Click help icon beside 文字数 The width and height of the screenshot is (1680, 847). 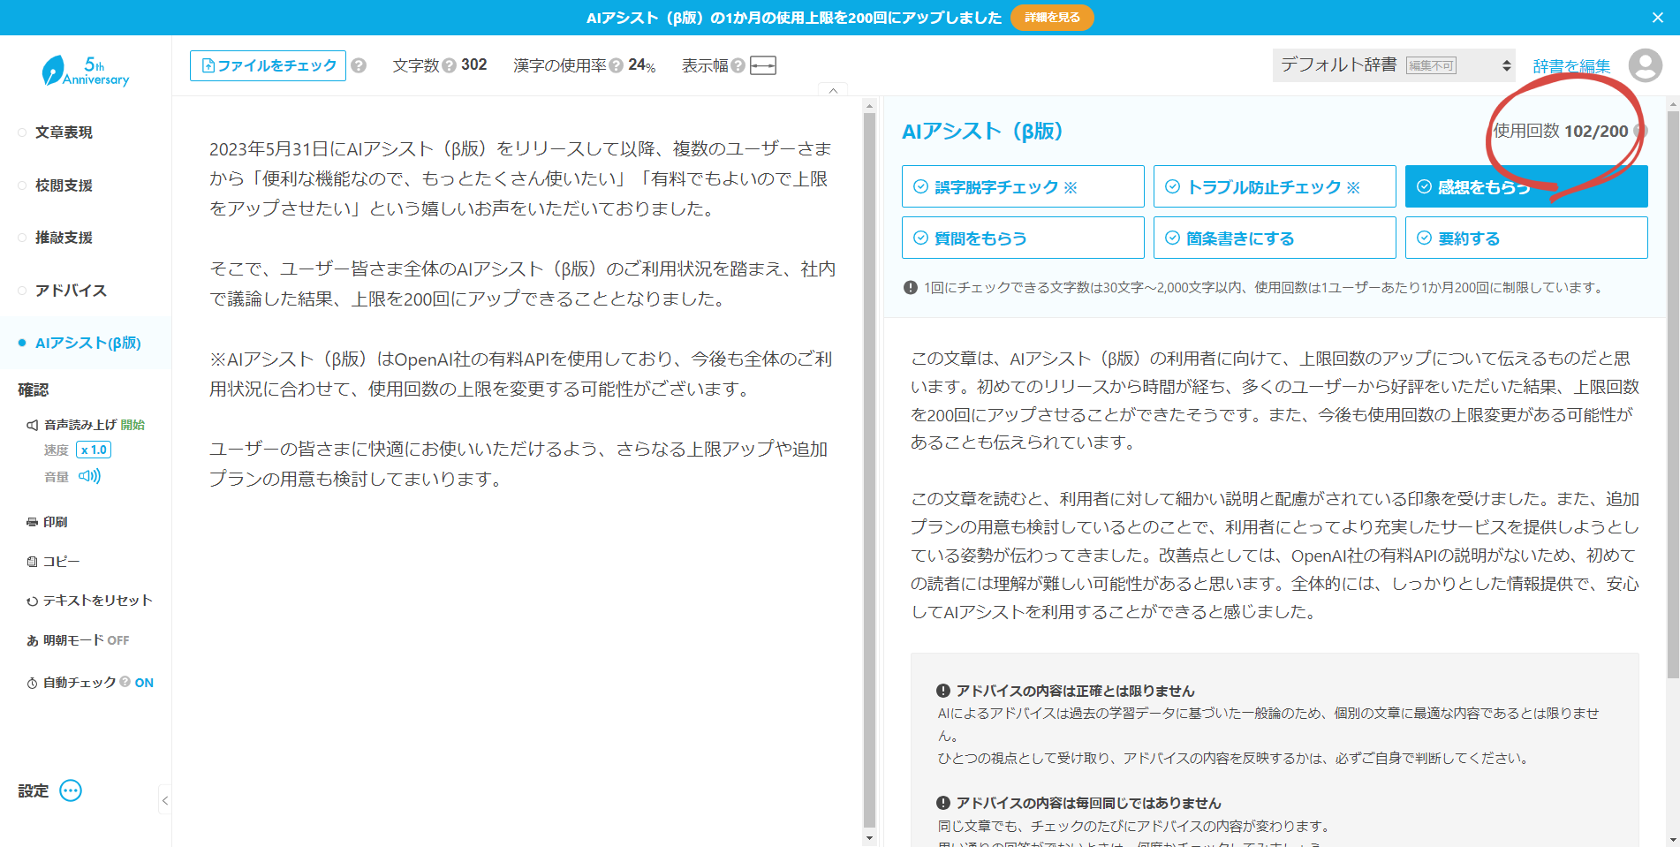[x=450, y=65]
